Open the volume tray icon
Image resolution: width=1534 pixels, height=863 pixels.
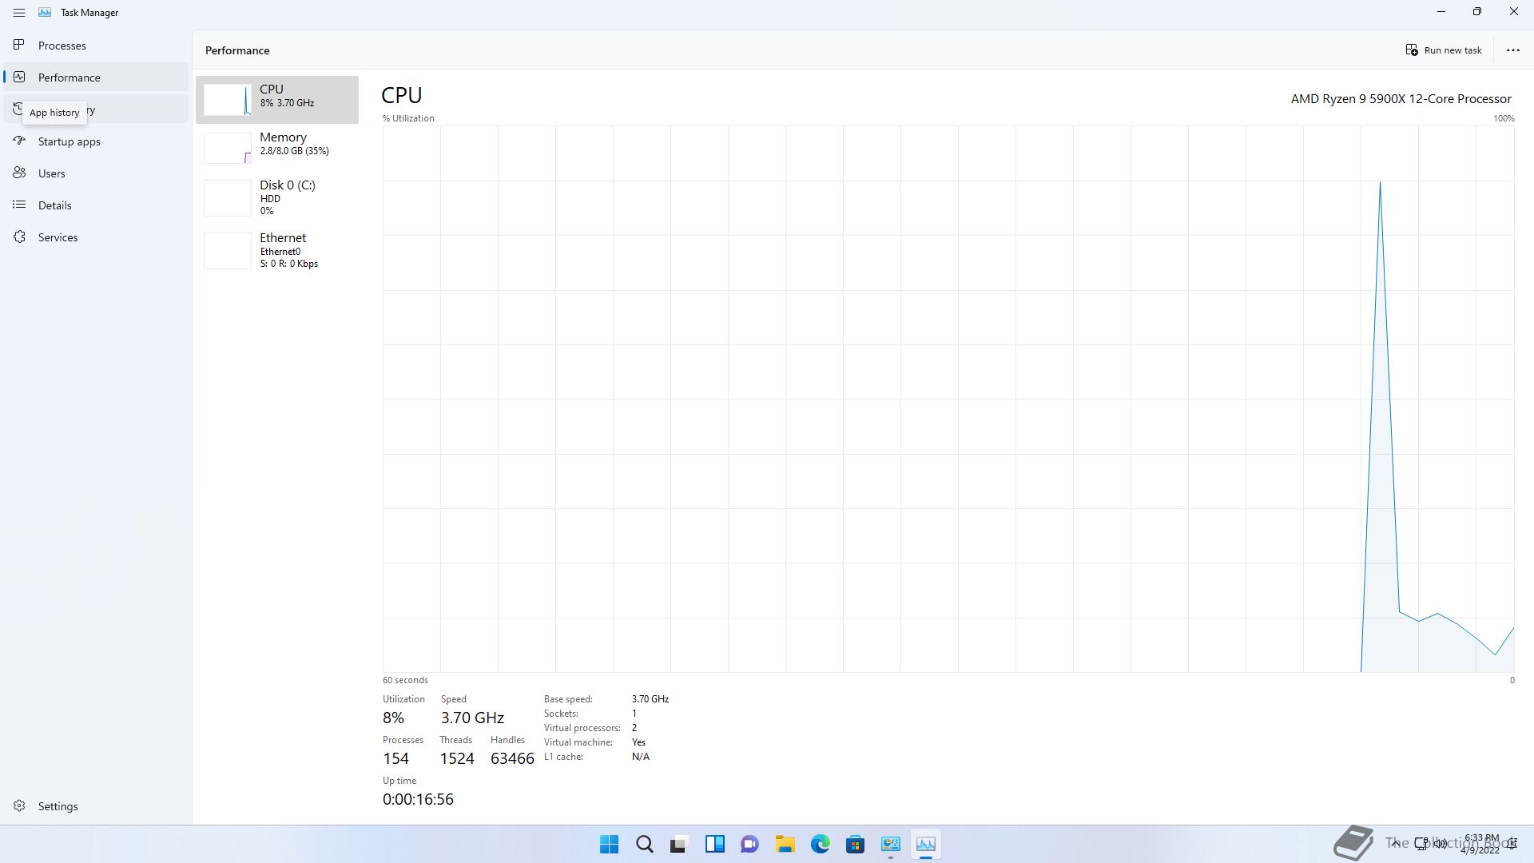click(1441, 844)
